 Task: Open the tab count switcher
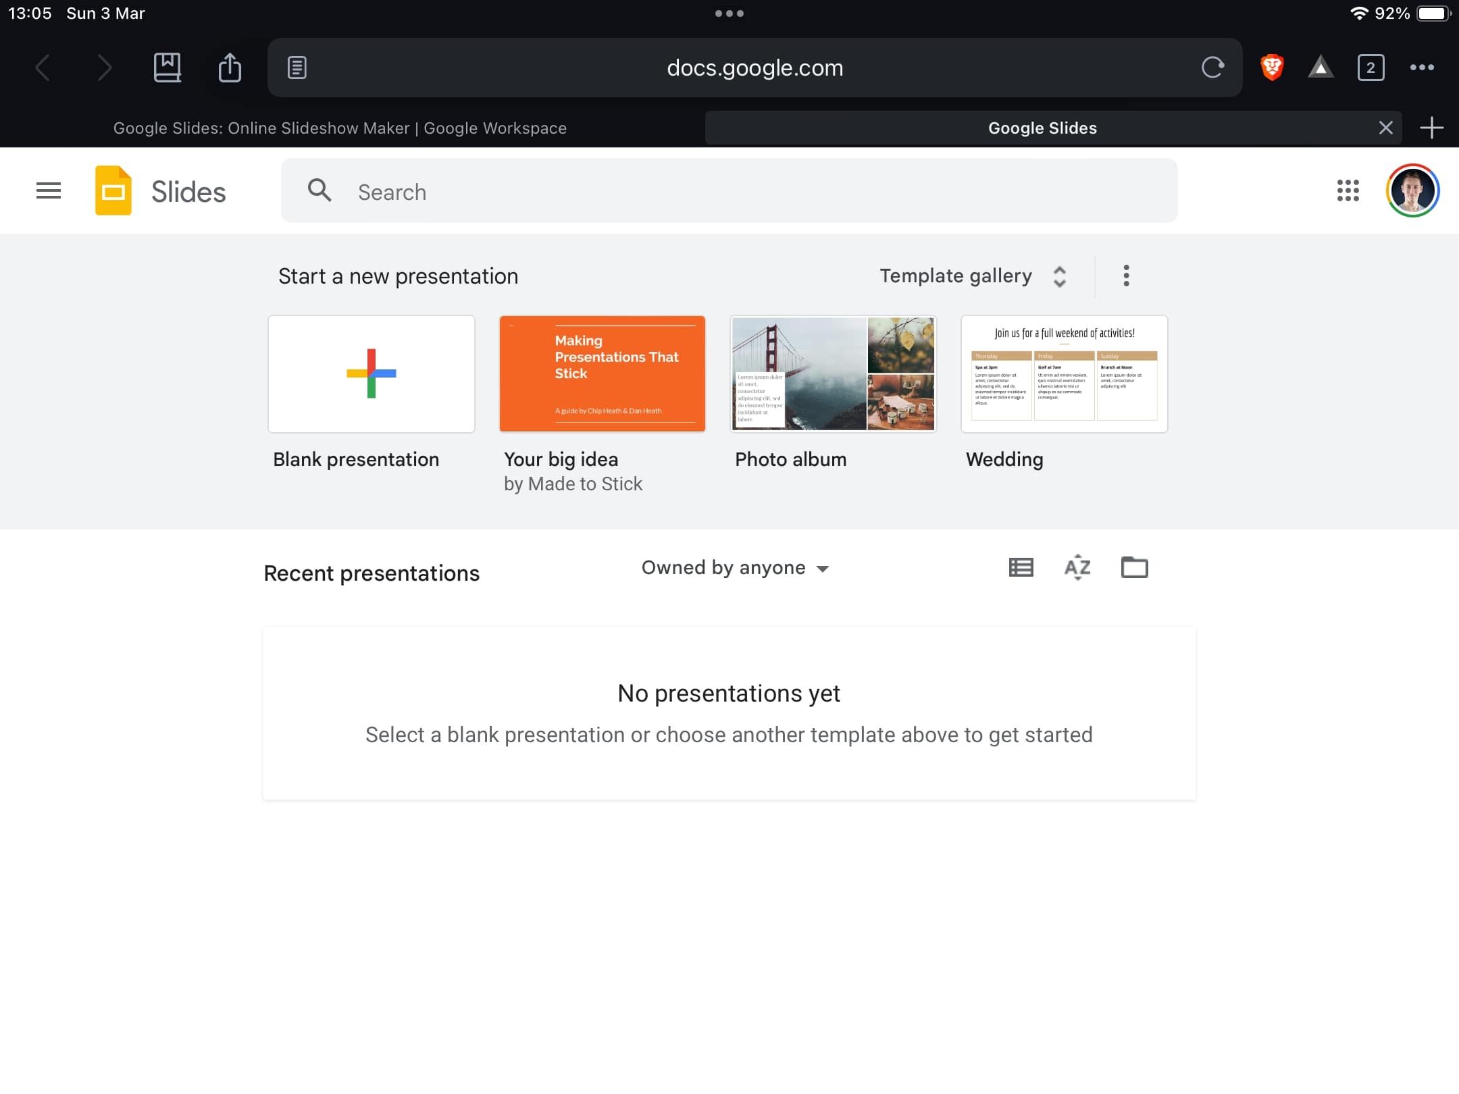coord(1371,68)
